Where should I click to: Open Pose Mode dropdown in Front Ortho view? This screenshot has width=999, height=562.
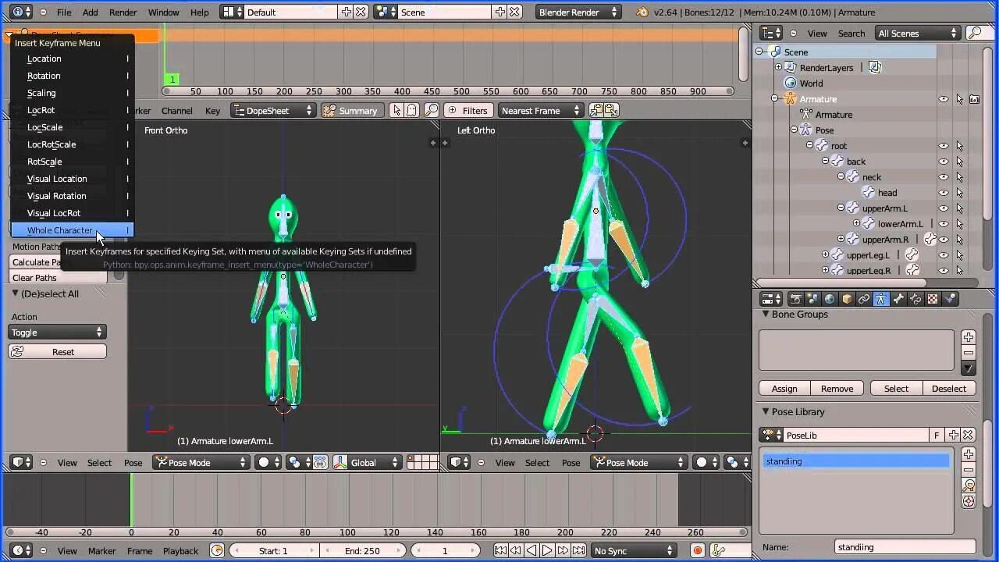pyautogui.click(x=200, y=463)
